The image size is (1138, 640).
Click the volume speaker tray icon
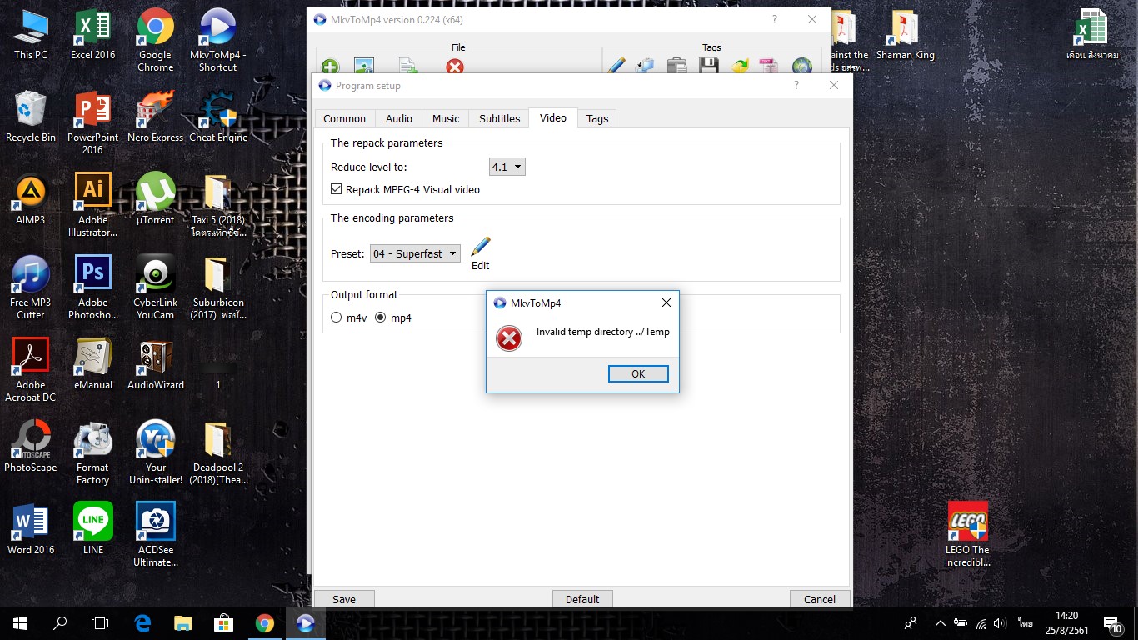(x=1000, y=623)
